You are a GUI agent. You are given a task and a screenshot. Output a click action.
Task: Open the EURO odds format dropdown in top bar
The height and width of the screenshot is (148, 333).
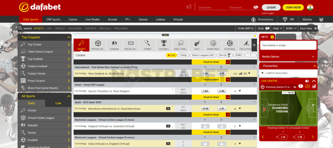291,29
